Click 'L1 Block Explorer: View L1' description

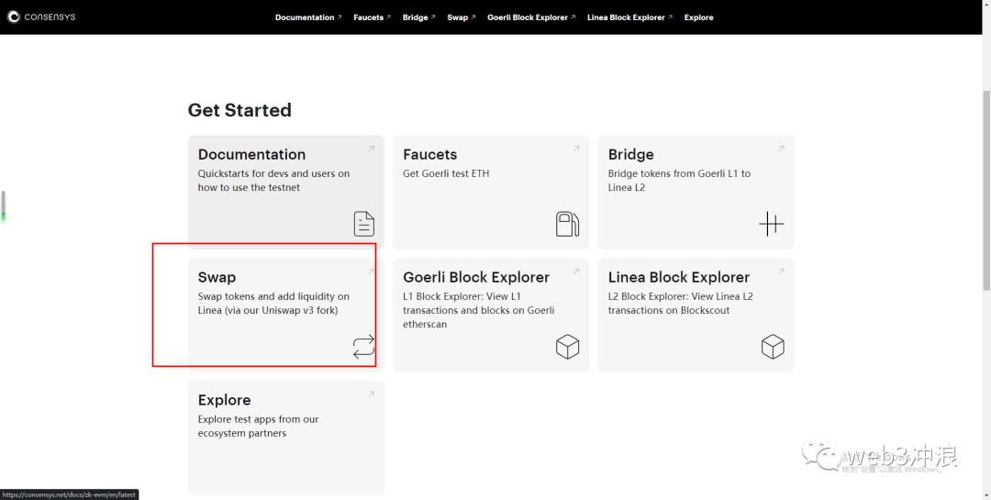[478, 310]
